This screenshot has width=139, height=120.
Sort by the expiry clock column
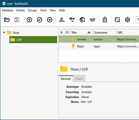[67, 33]
